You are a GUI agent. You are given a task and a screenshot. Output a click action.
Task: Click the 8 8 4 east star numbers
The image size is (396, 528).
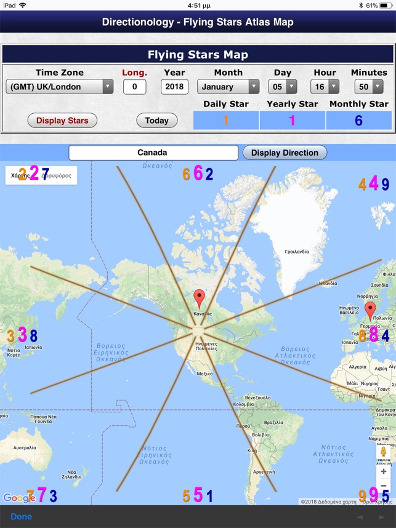[374, 335]
